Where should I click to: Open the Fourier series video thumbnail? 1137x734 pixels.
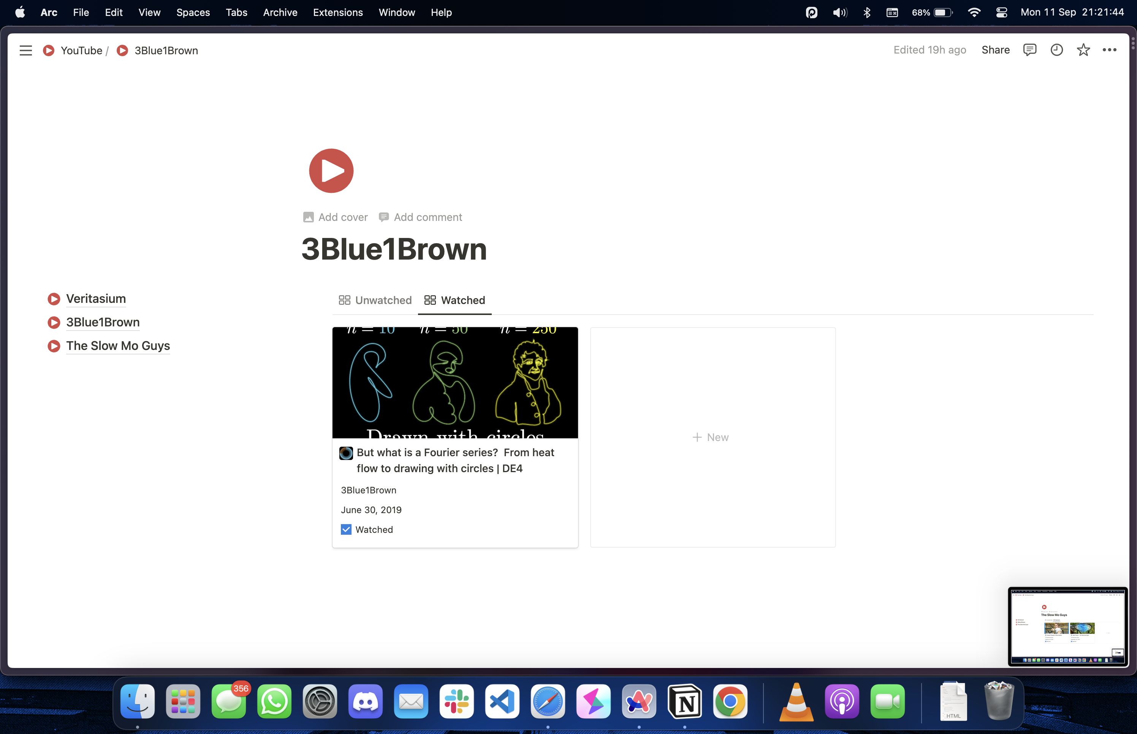click(x=455, y=383)
